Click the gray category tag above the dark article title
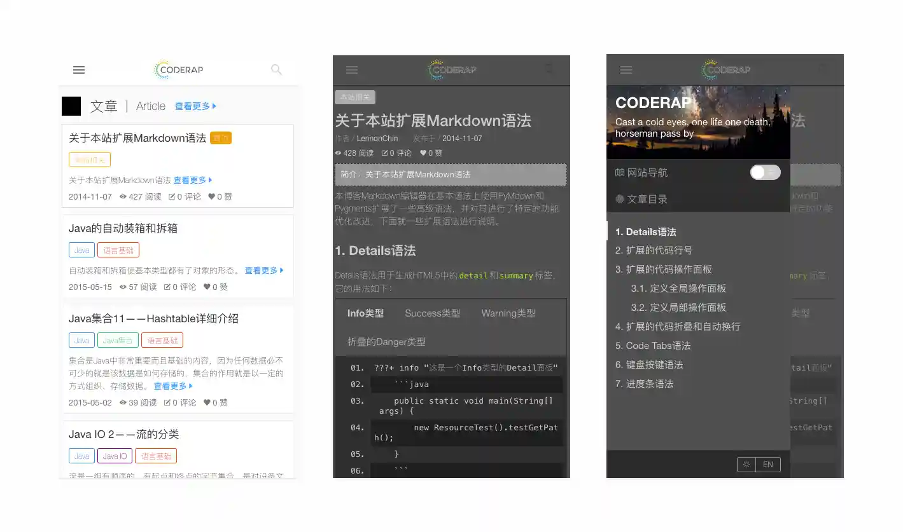 pyautogui.click(x=355, y=97)
